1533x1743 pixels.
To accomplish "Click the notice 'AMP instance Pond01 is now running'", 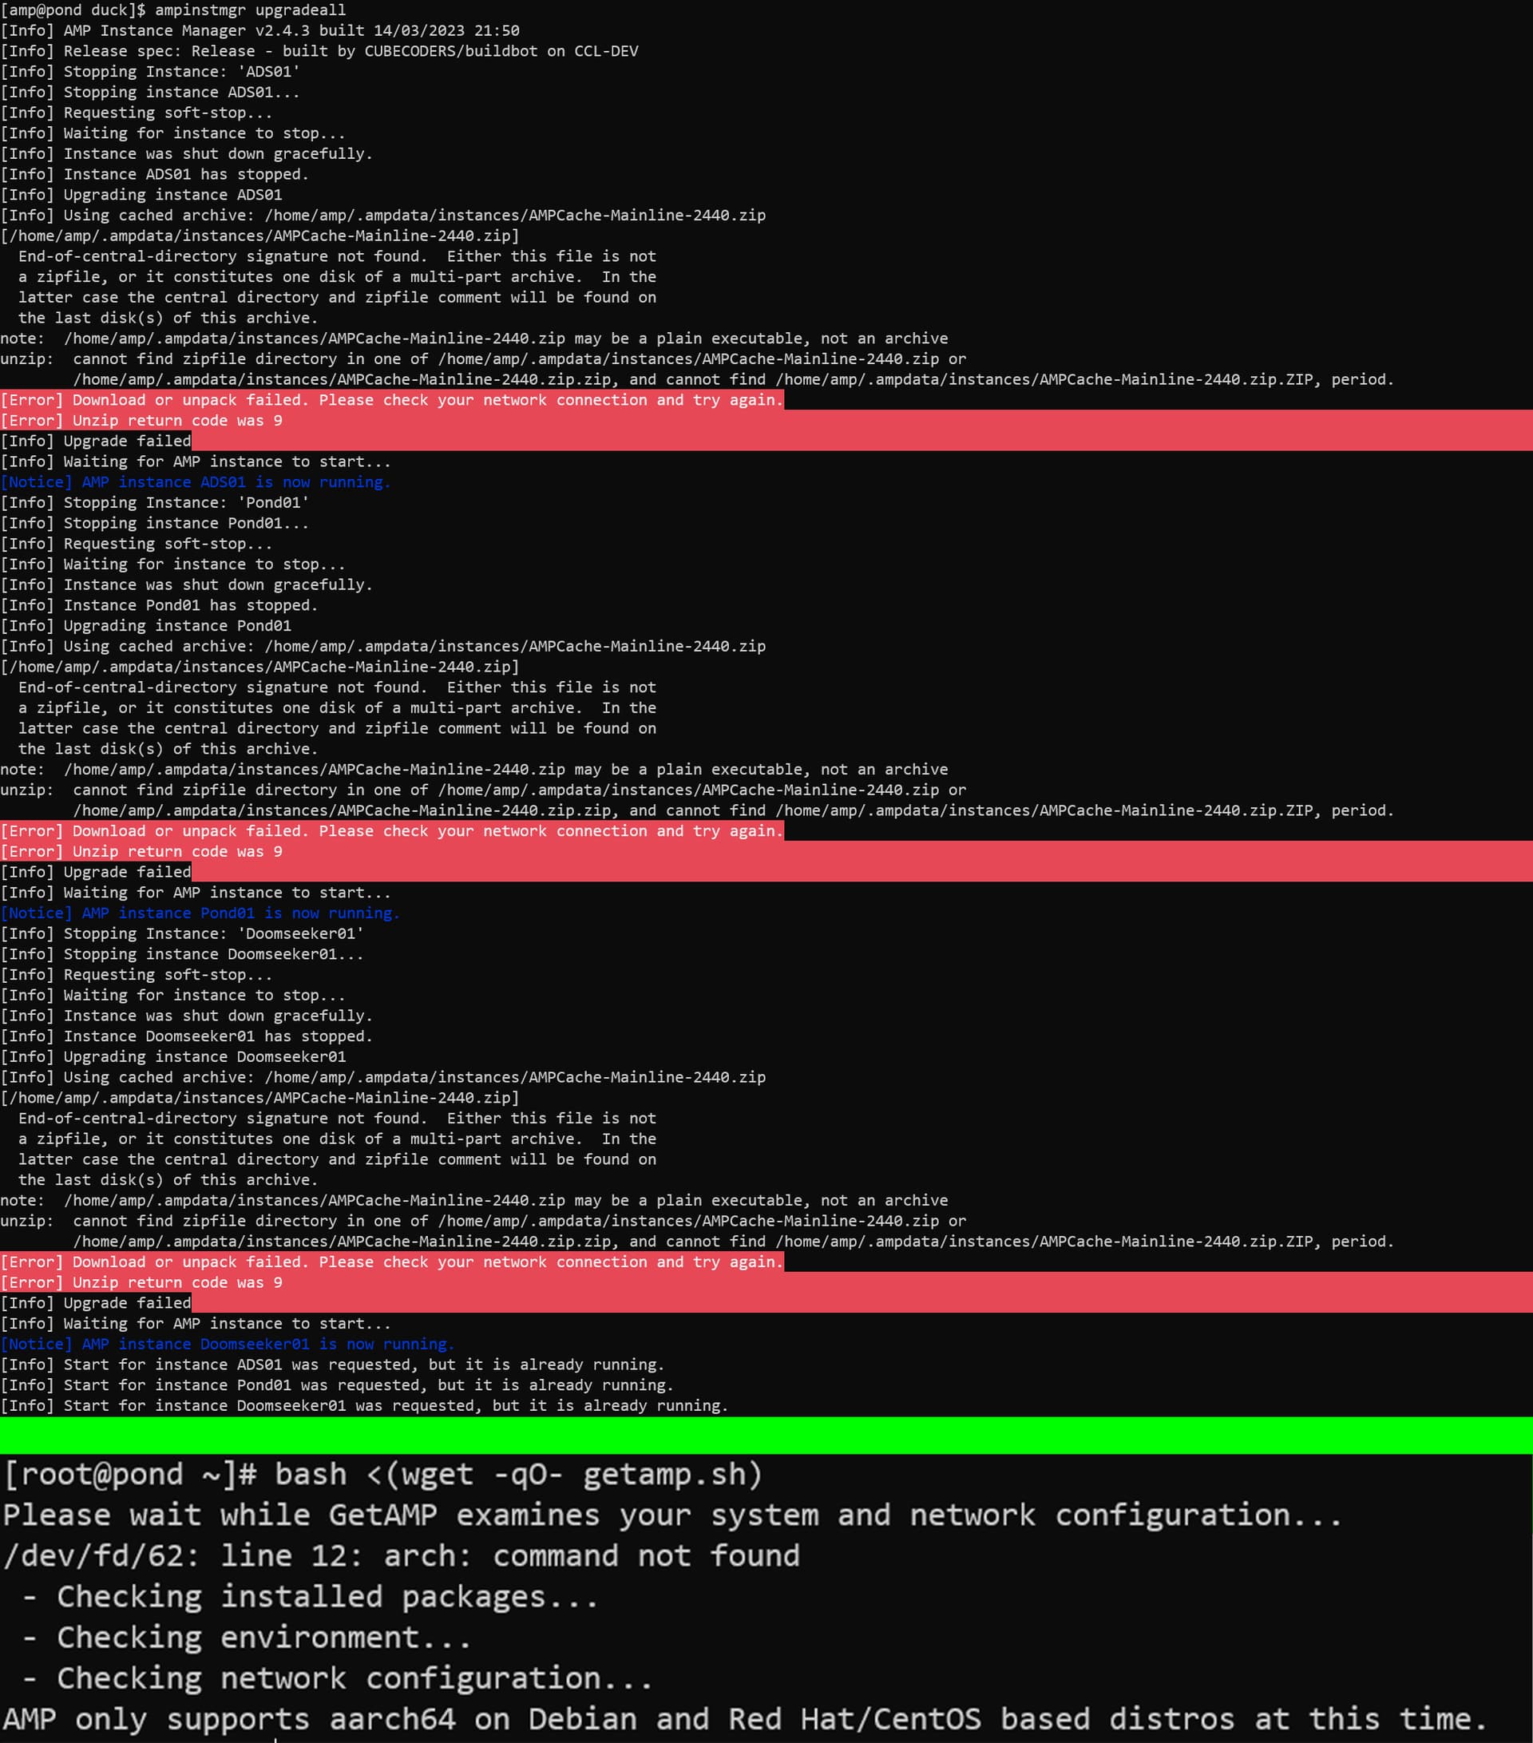I will point(200,913).
